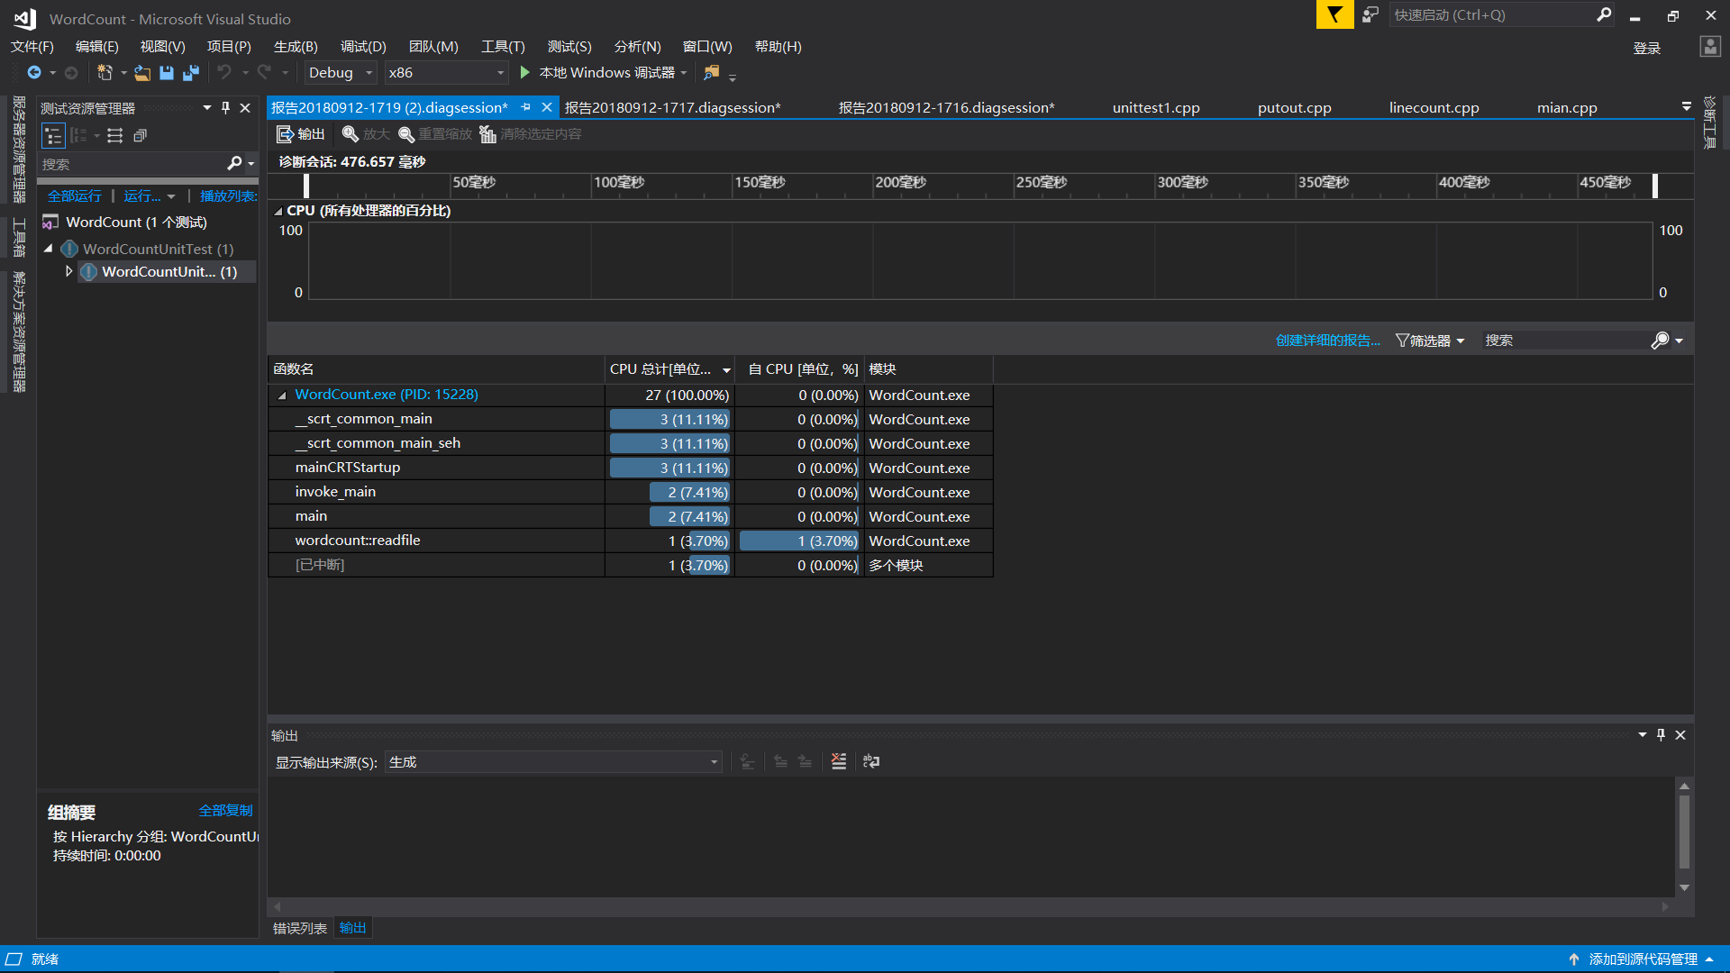Click the clear all output icon
1730x973 pixels.
pyautogui.click(x=839, y=761)
